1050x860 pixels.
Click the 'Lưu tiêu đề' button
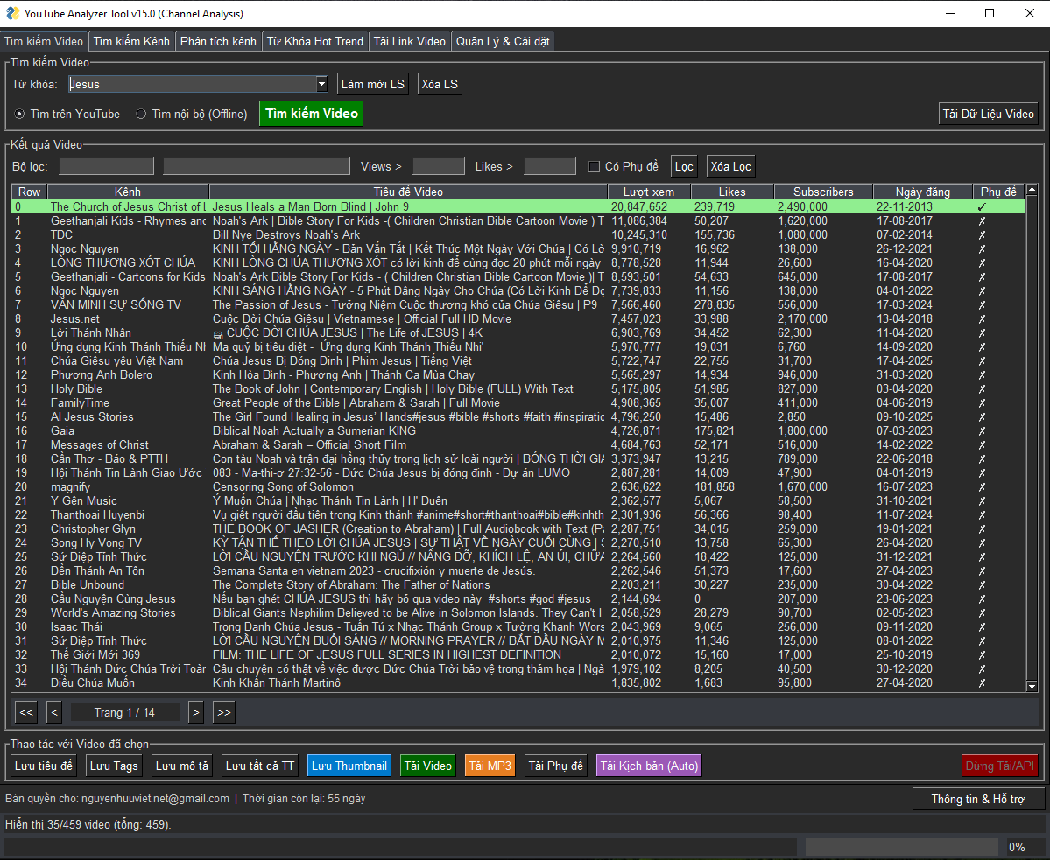[44, 766]
